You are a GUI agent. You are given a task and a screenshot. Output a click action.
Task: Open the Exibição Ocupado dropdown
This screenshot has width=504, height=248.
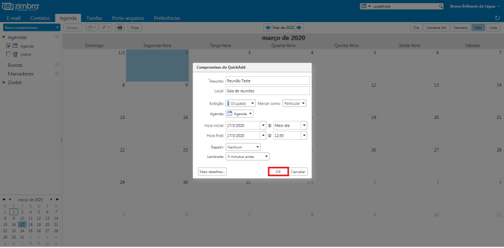(241, 103)
